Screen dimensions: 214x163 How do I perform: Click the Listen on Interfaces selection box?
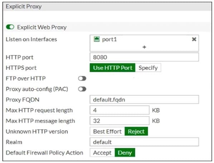coord(144,43)
